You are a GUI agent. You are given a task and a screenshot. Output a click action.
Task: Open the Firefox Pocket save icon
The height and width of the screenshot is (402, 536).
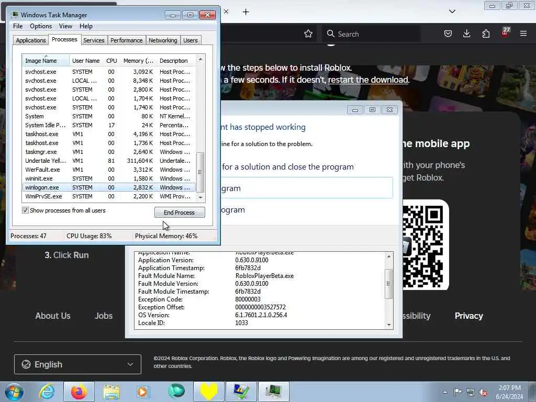tap(448, 34)
